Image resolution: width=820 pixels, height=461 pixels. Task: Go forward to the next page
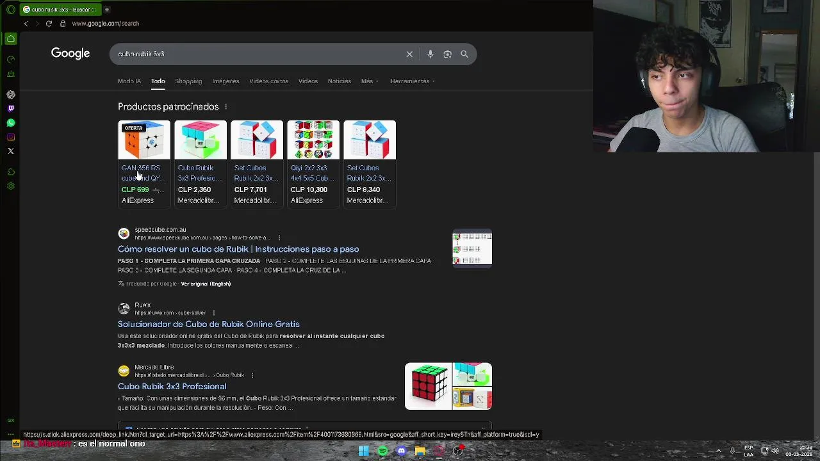[37, 24]
